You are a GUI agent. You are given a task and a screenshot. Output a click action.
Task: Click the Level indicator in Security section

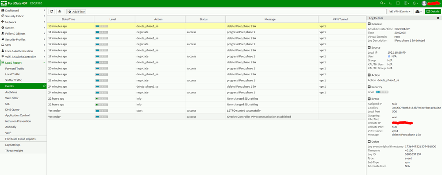(x=382, y=92)
